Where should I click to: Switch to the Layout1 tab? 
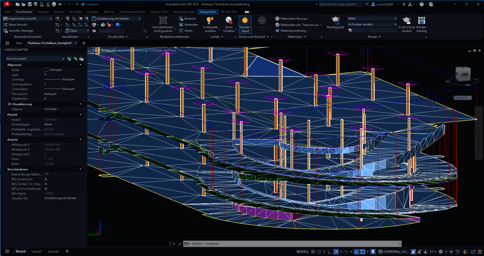point(37,251)
